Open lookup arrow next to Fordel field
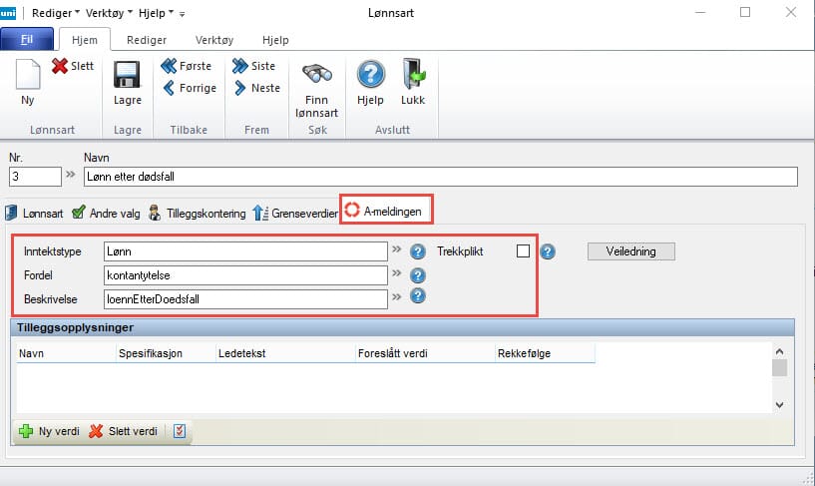 coord(396,273)
